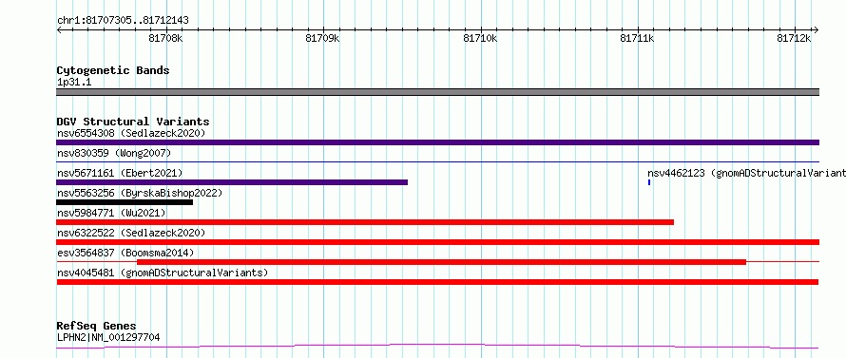
Task: Click the nsv4045481 (gnomADStructuralVariants) label
Action: click(x=163, y=273)
